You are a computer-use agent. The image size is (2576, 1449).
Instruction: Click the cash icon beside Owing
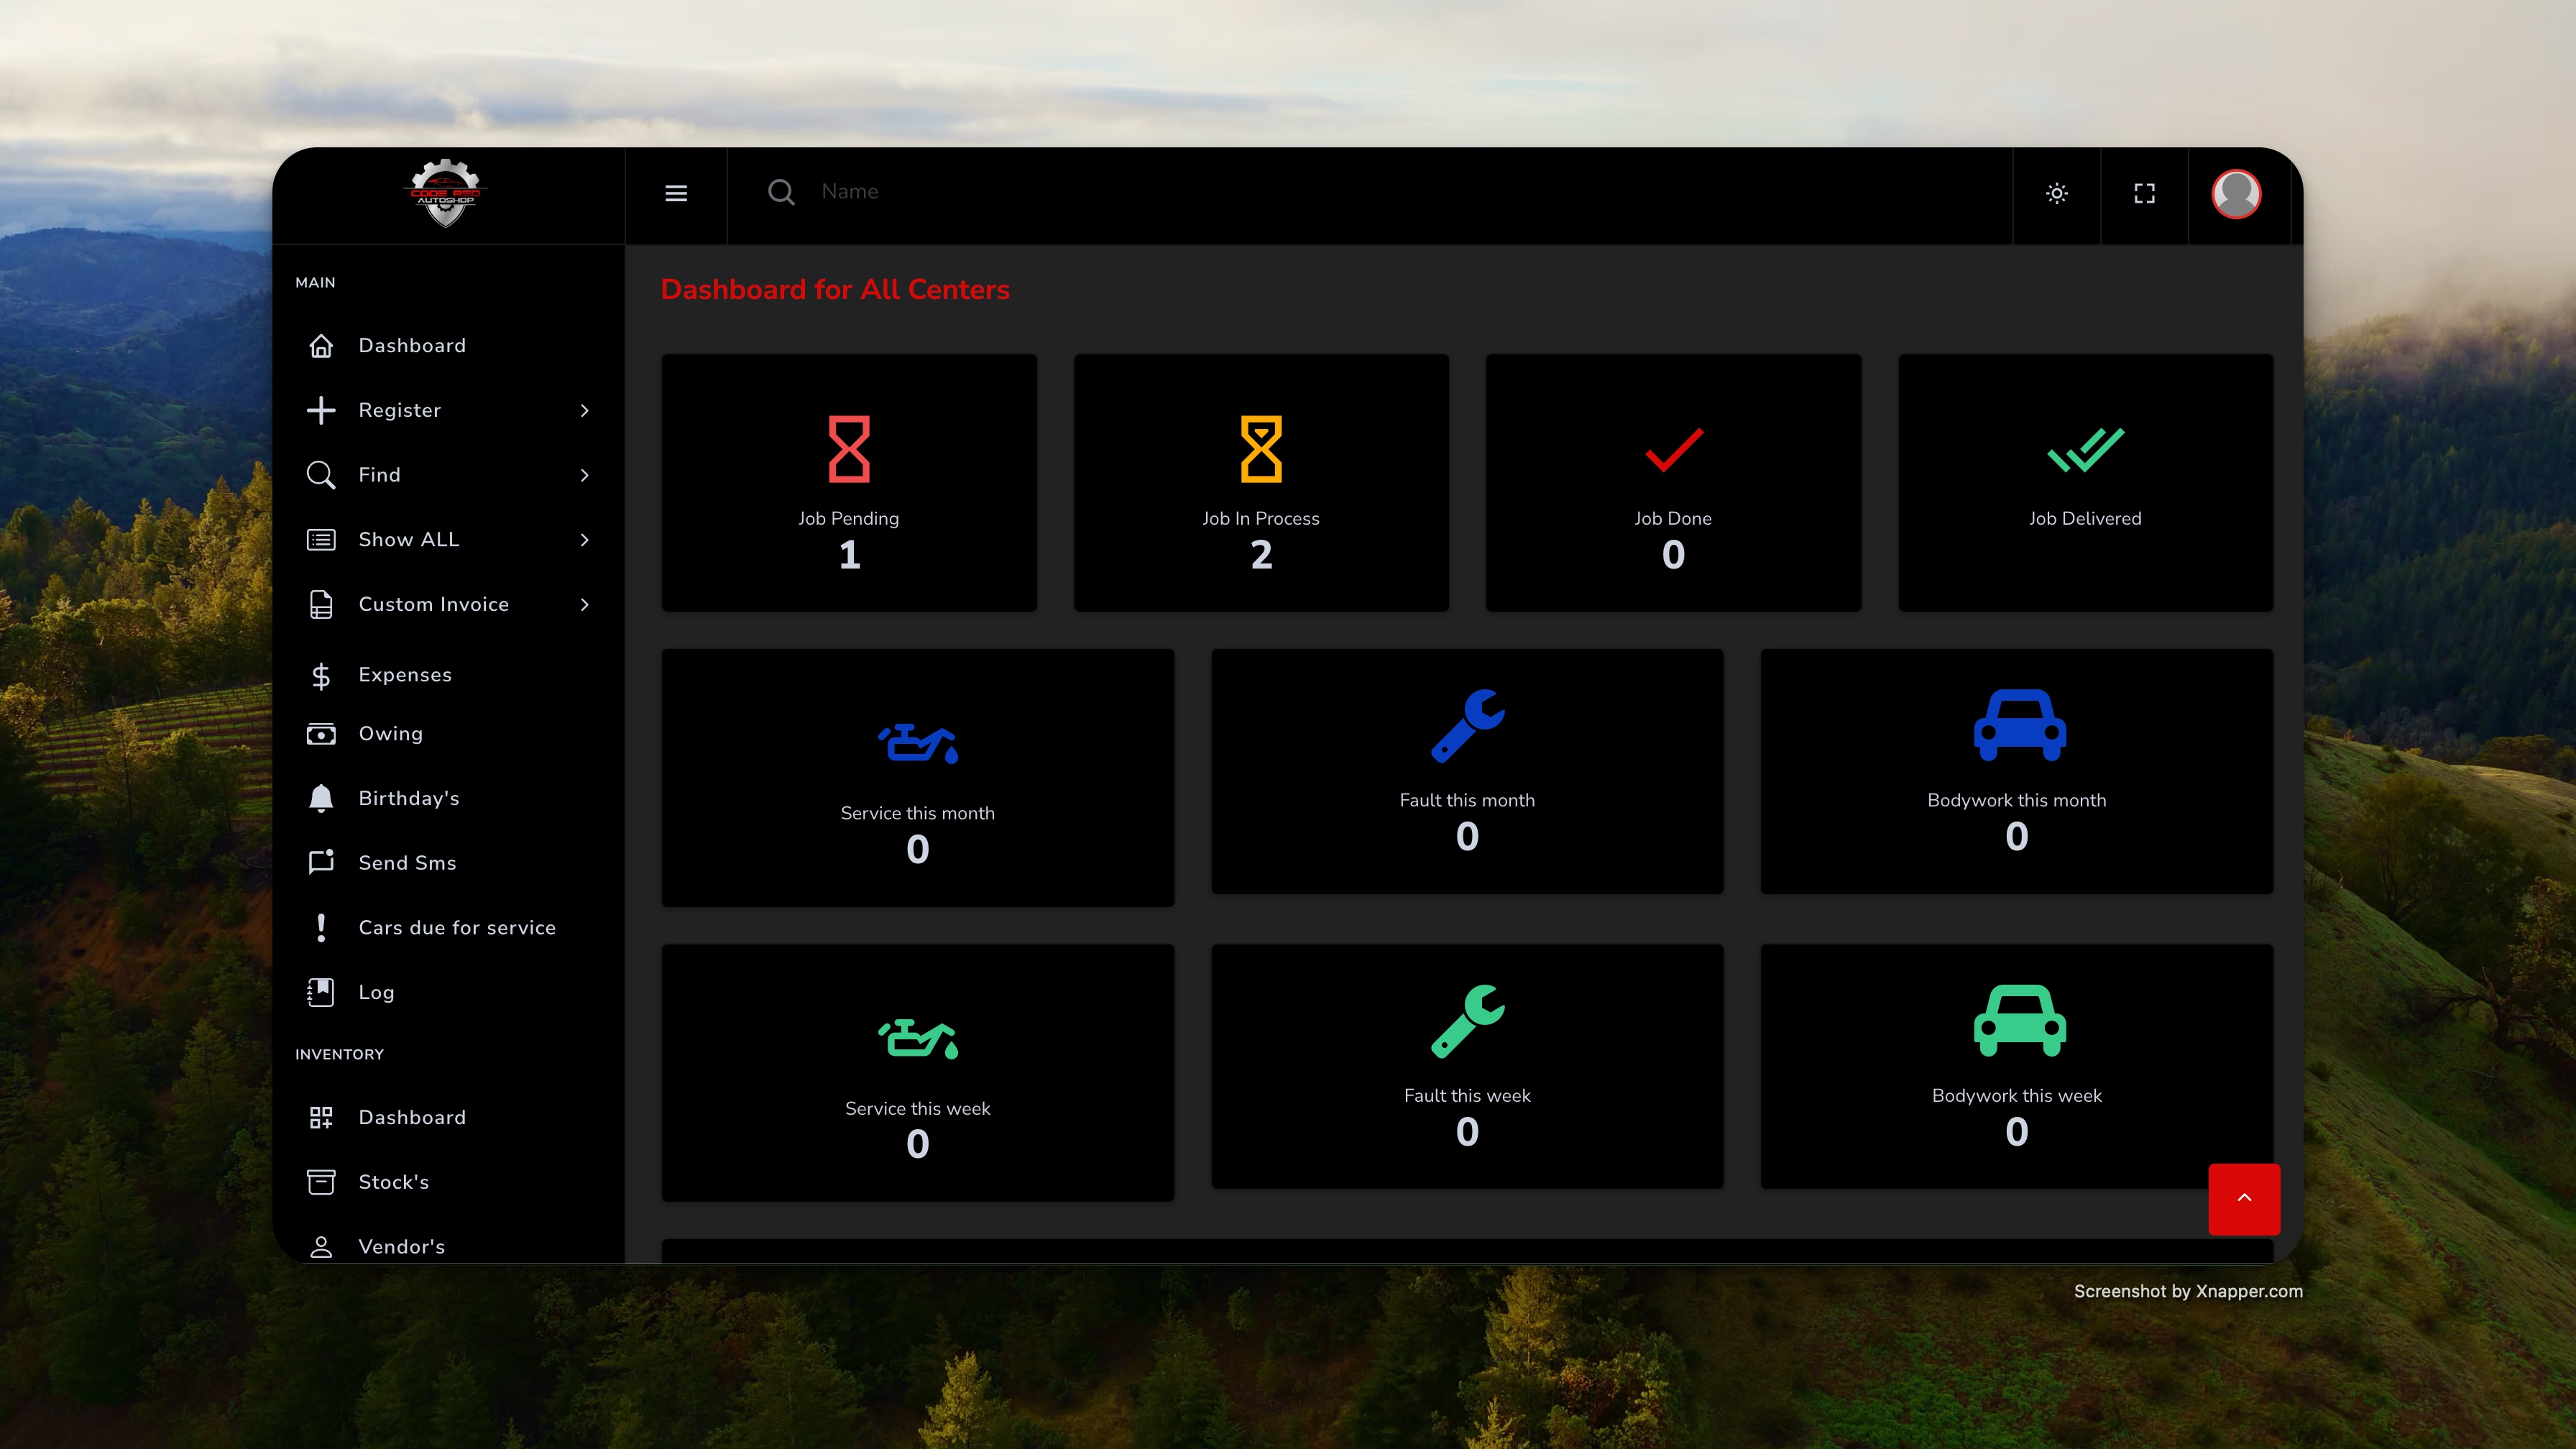point(321,734)
